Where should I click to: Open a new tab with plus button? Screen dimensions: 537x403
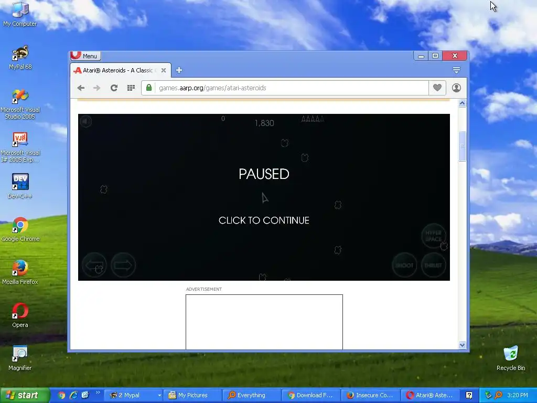(179, 70)
